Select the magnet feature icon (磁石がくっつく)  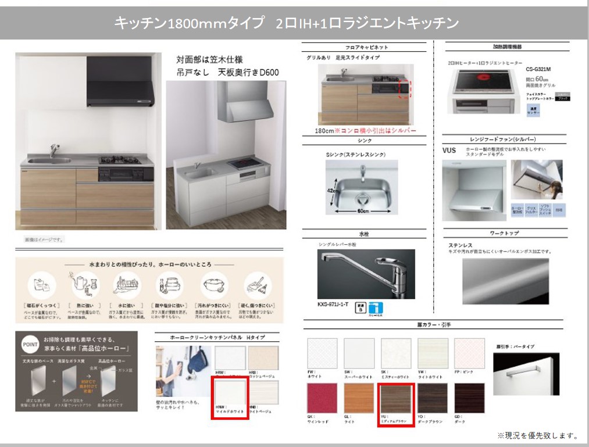(41, 286)
